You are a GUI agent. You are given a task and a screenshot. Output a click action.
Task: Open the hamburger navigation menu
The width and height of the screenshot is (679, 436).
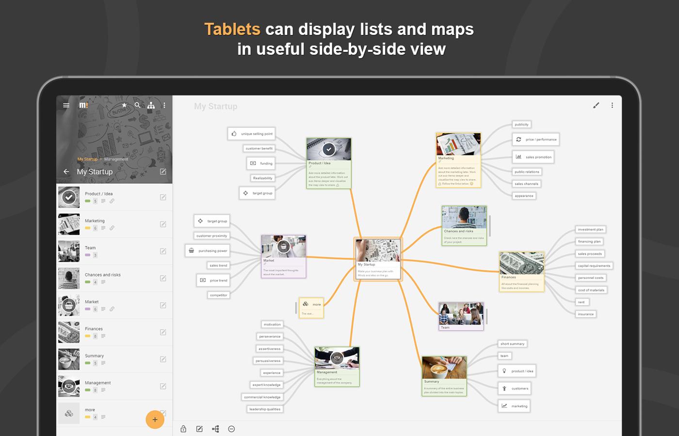(x=66, y=105)
